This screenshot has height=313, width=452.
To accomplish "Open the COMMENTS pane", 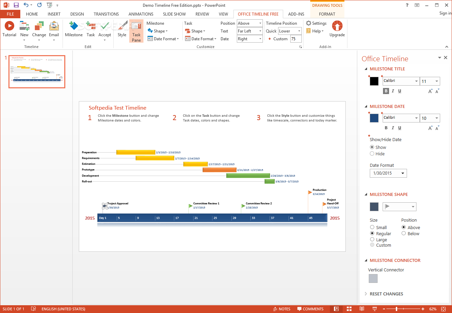I will click(310, 309).
